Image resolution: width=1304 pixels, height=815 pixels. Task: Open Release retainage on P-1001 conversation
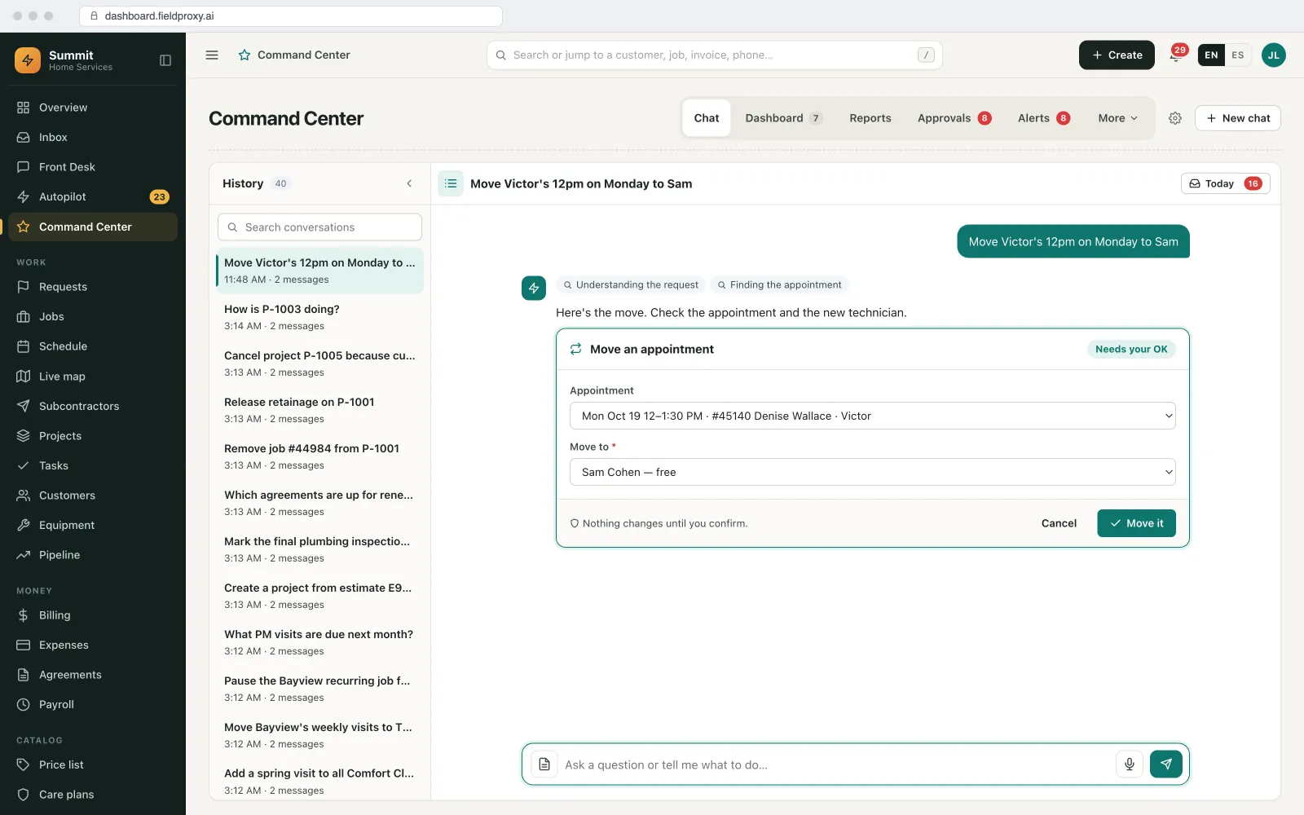(319, 410)
